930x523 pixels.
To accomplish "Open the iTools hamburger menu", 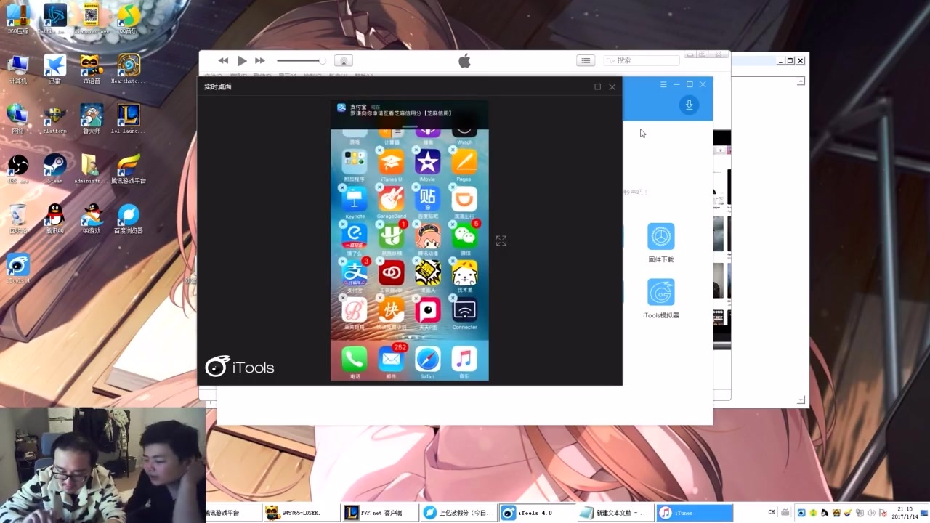I will click(x=663, y=85).
